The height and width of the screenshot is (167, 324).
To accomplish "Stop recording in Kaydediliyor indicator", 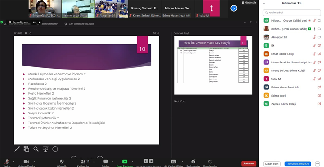I will (40, 22).
